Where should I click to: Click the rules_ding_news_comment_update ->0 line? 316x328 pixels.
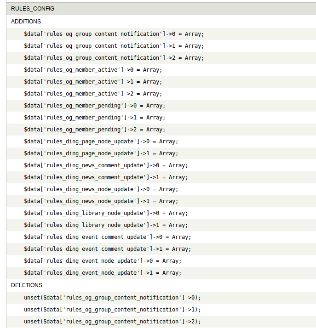coord(106,165)
